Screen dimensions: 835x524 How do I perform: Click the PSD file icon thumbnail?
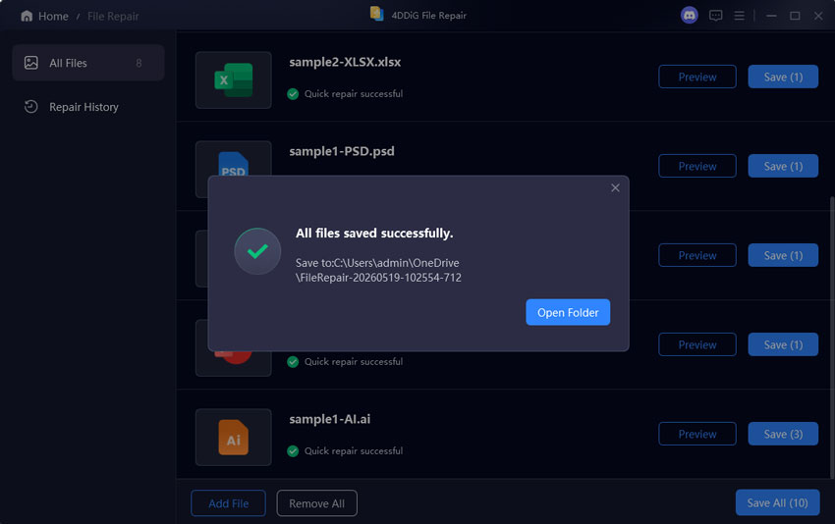(x=233, y=159)
